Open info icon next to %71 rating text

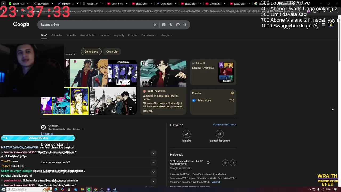[x=208, y=162]
